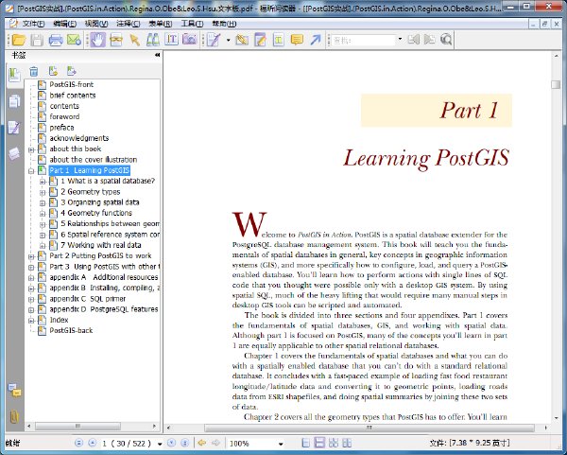
Task: Click the note with pencil icon
Action: click(x=260, y=40)
